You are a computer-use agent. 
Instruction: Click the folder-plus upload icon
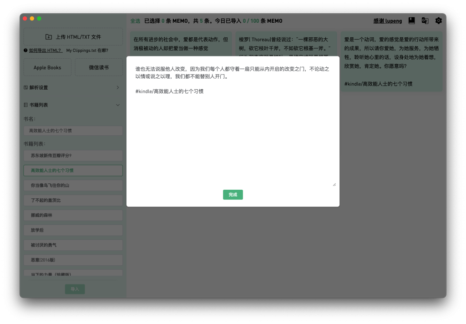coord(49,37)
